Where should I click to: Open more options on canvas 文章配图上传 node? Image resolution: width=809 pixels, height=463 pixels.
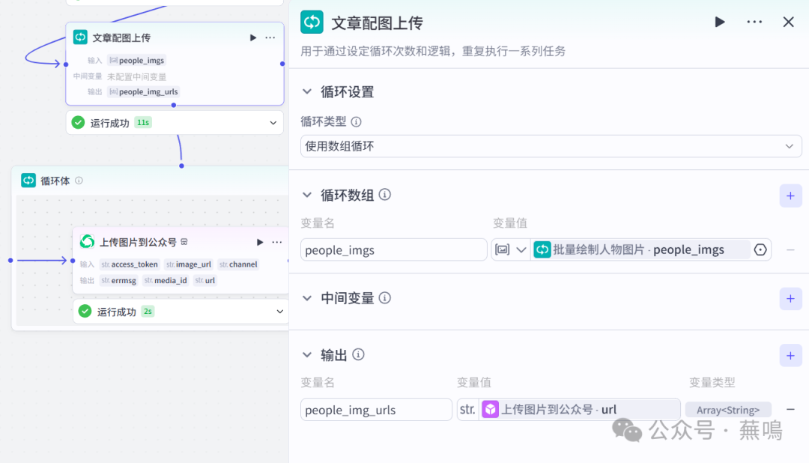(270, 37)
